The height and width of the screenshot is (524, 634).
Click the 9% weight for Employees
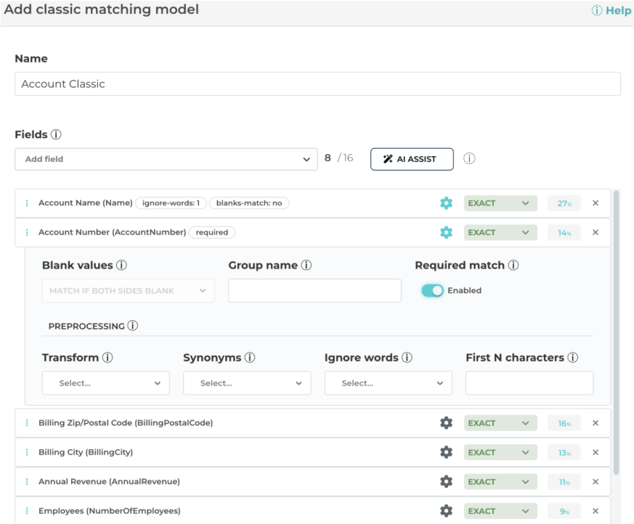(x=564, y=511)
